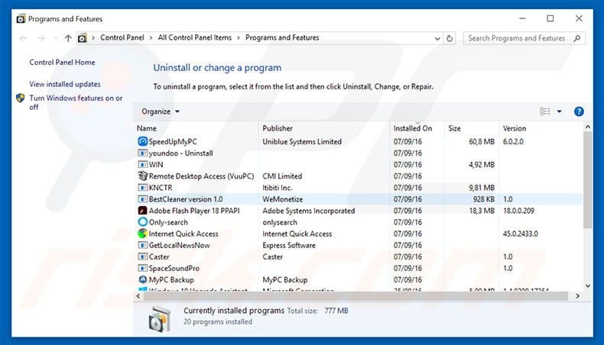Viewport: 604px width, 345px height.
Task: Click the vertical scrollbar down arrow
Action: pyautogui.click(x=587, y=285)
